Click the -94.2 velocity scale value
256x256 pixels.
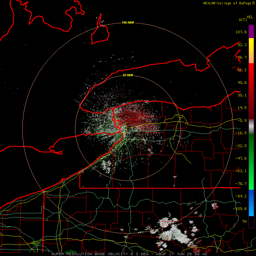click(x=241, y=196)
